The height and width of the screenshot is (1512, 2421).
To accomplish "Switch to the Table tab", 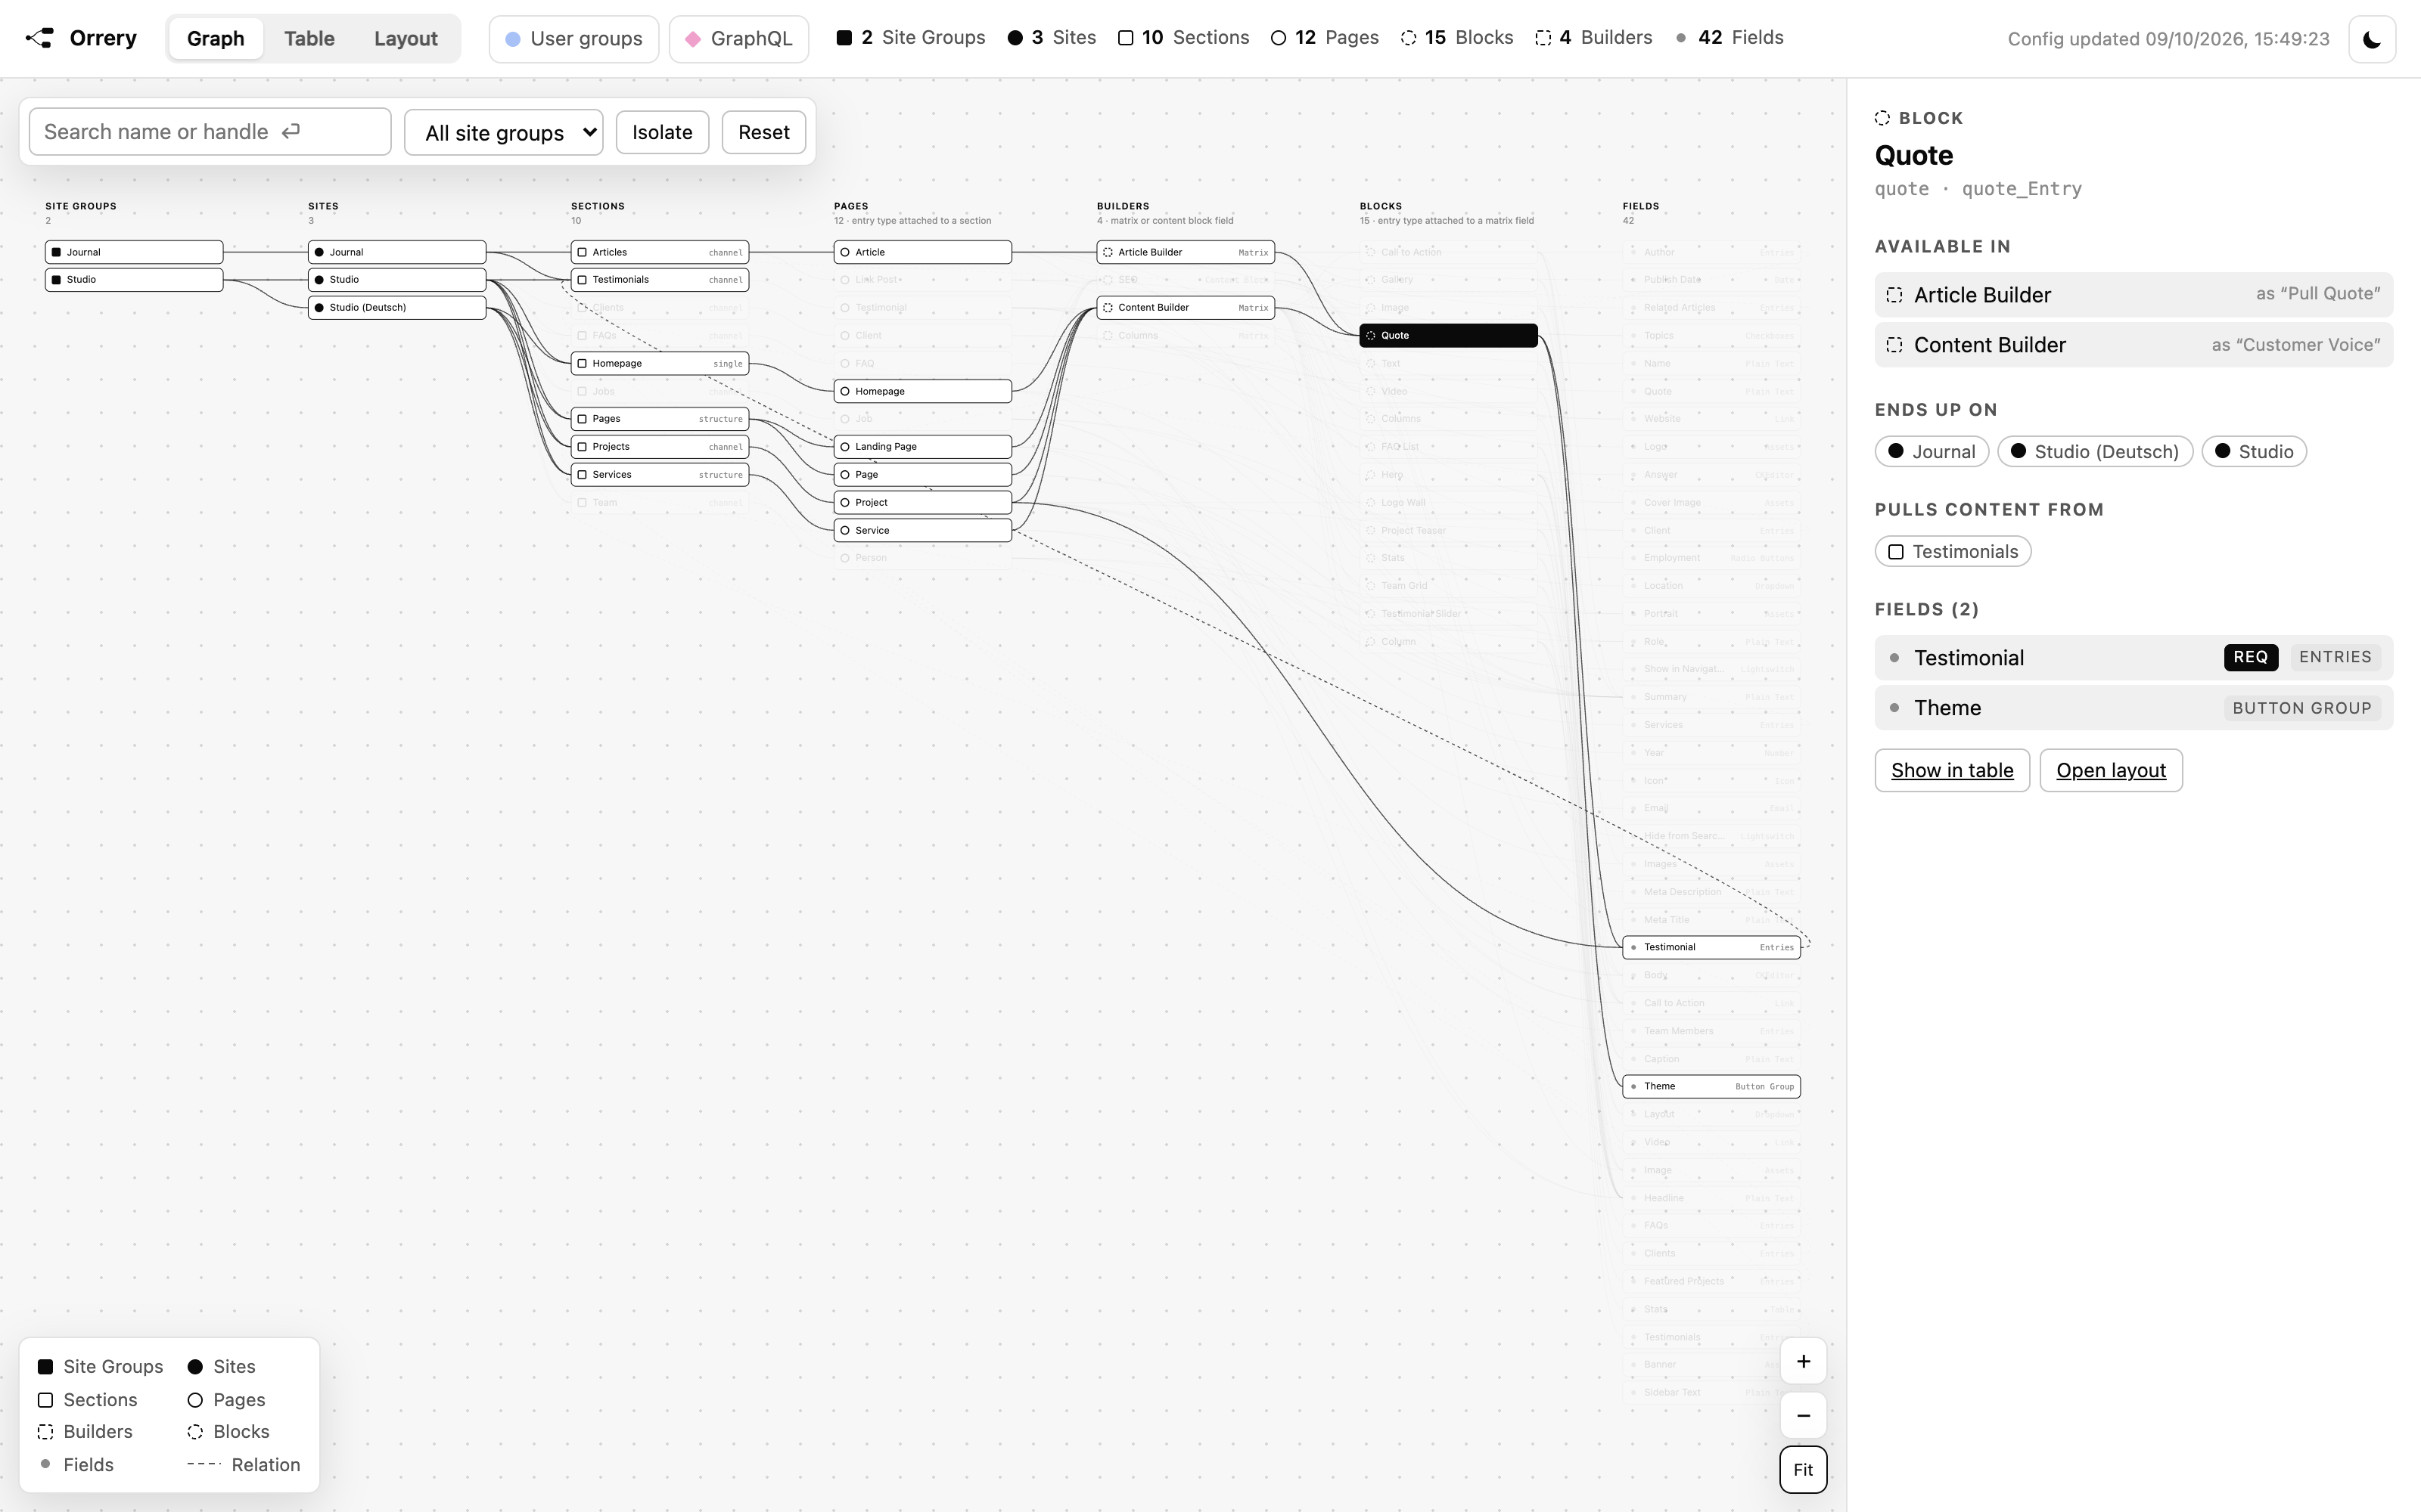I will pyautogui.click(x=309, y=38).
